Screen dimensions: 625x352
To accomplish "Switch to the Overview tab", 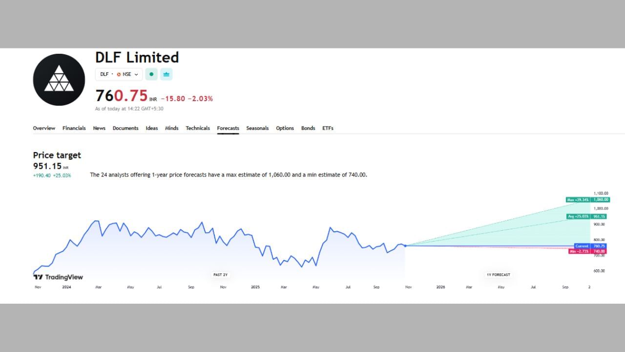I will point(44,128).
